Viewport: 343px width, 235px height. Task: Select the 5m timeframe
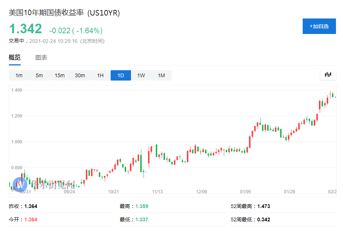[x=39, y=75]
